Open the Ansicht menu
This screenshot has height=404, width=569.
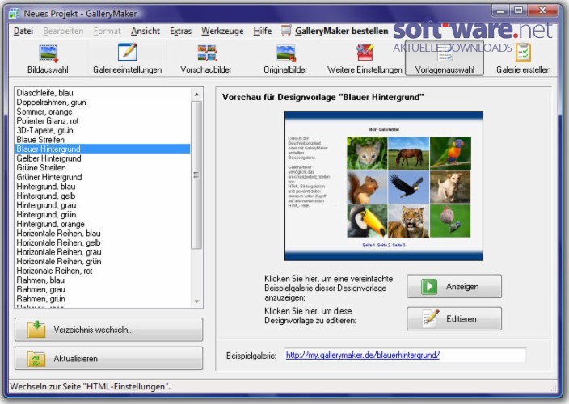point(145,32)
